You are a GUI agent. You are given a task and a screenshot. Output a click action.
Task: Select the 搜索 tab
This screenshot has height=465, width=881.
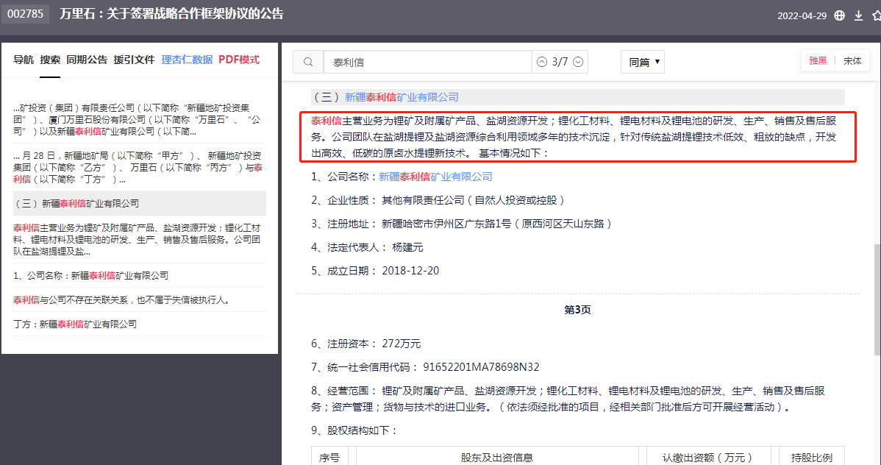coord(50,60)
